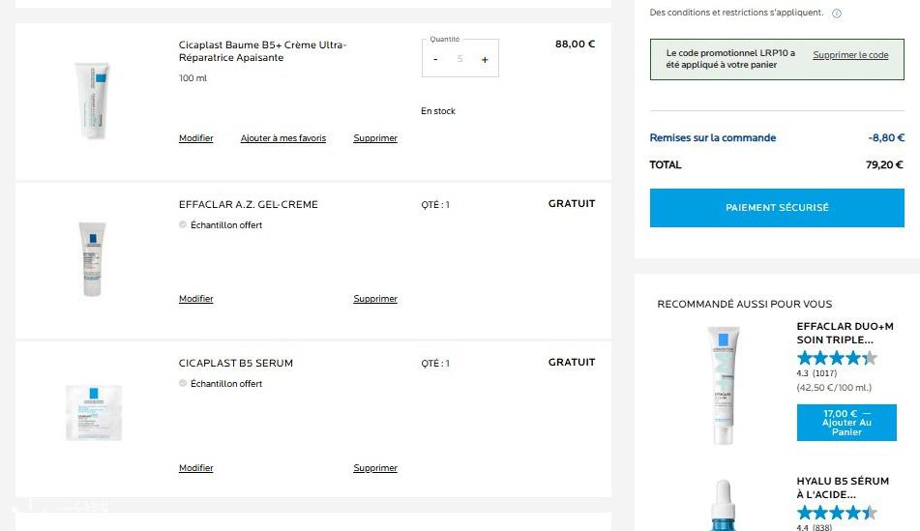The image size is (920, 531).
Task: Click the 88,00 € price of Cicaplast Baume
Action: click(x=575, y=44)
